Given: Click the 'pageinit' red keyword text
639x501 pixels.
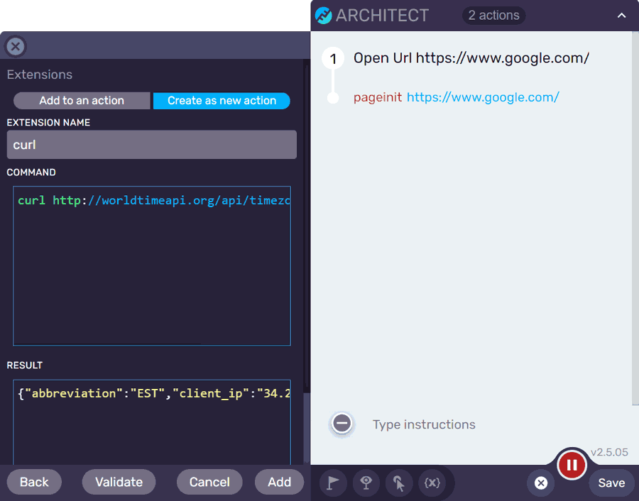Looking at the screenshot, I should [378, 97].
